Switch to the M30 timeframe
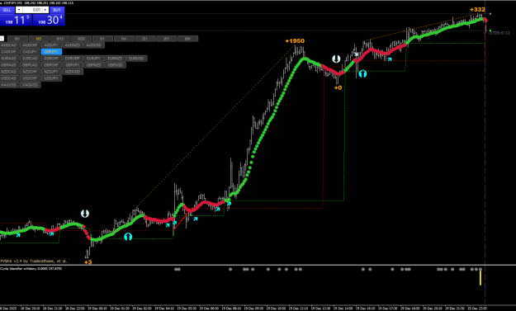 click(x=81, y=39)
